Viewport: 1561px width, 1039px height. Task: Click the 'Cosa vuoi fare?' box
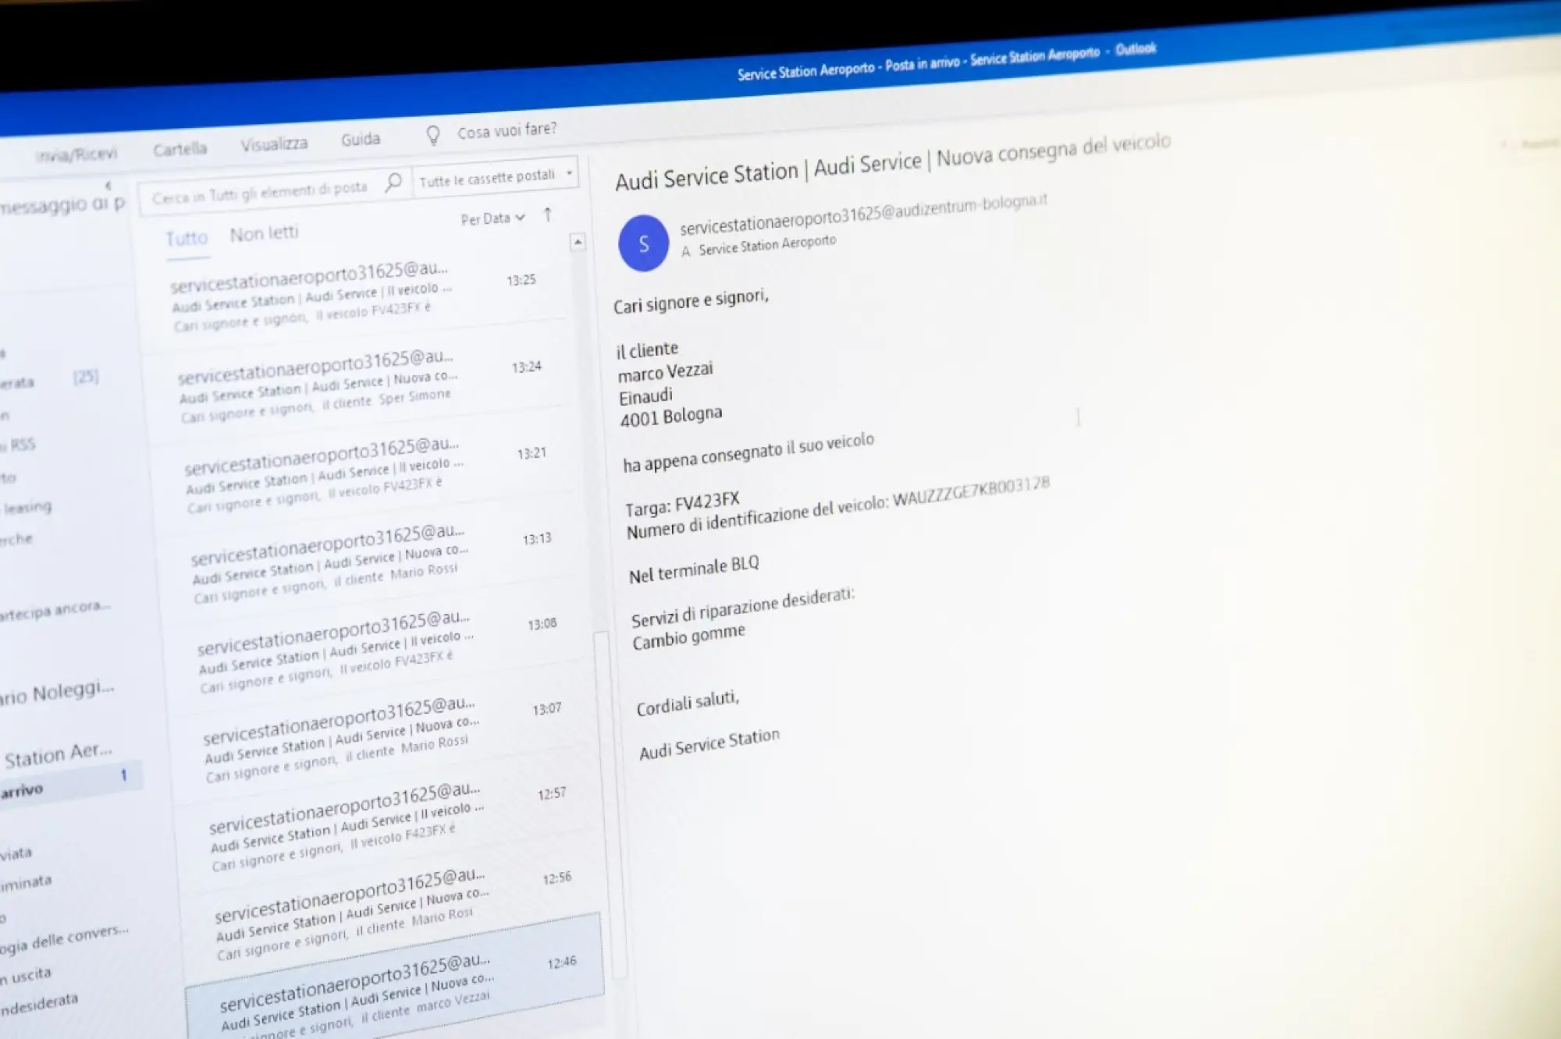(x=507, y=130)
